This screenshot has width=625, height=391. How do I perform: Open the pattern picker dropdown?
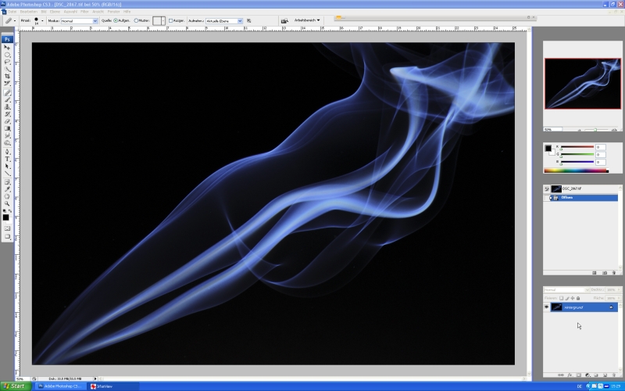(x=162, y=21)
